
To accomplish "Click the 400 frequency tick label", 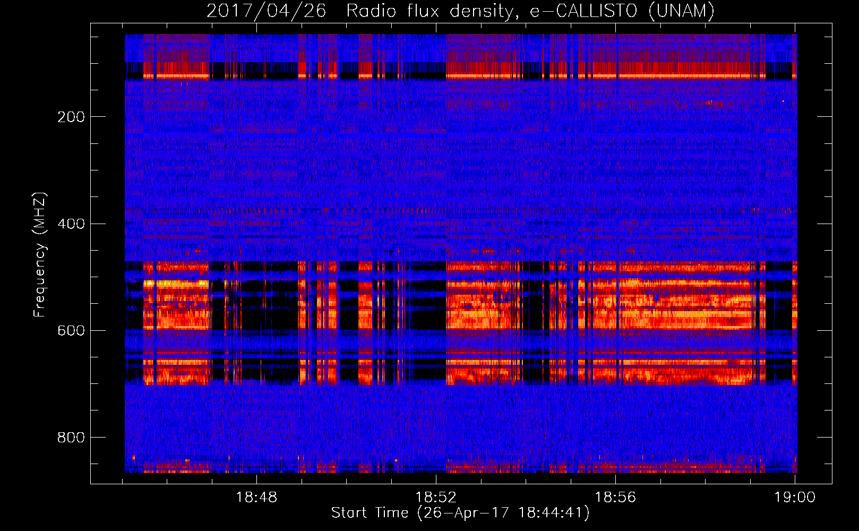I will tap(71, 224).
